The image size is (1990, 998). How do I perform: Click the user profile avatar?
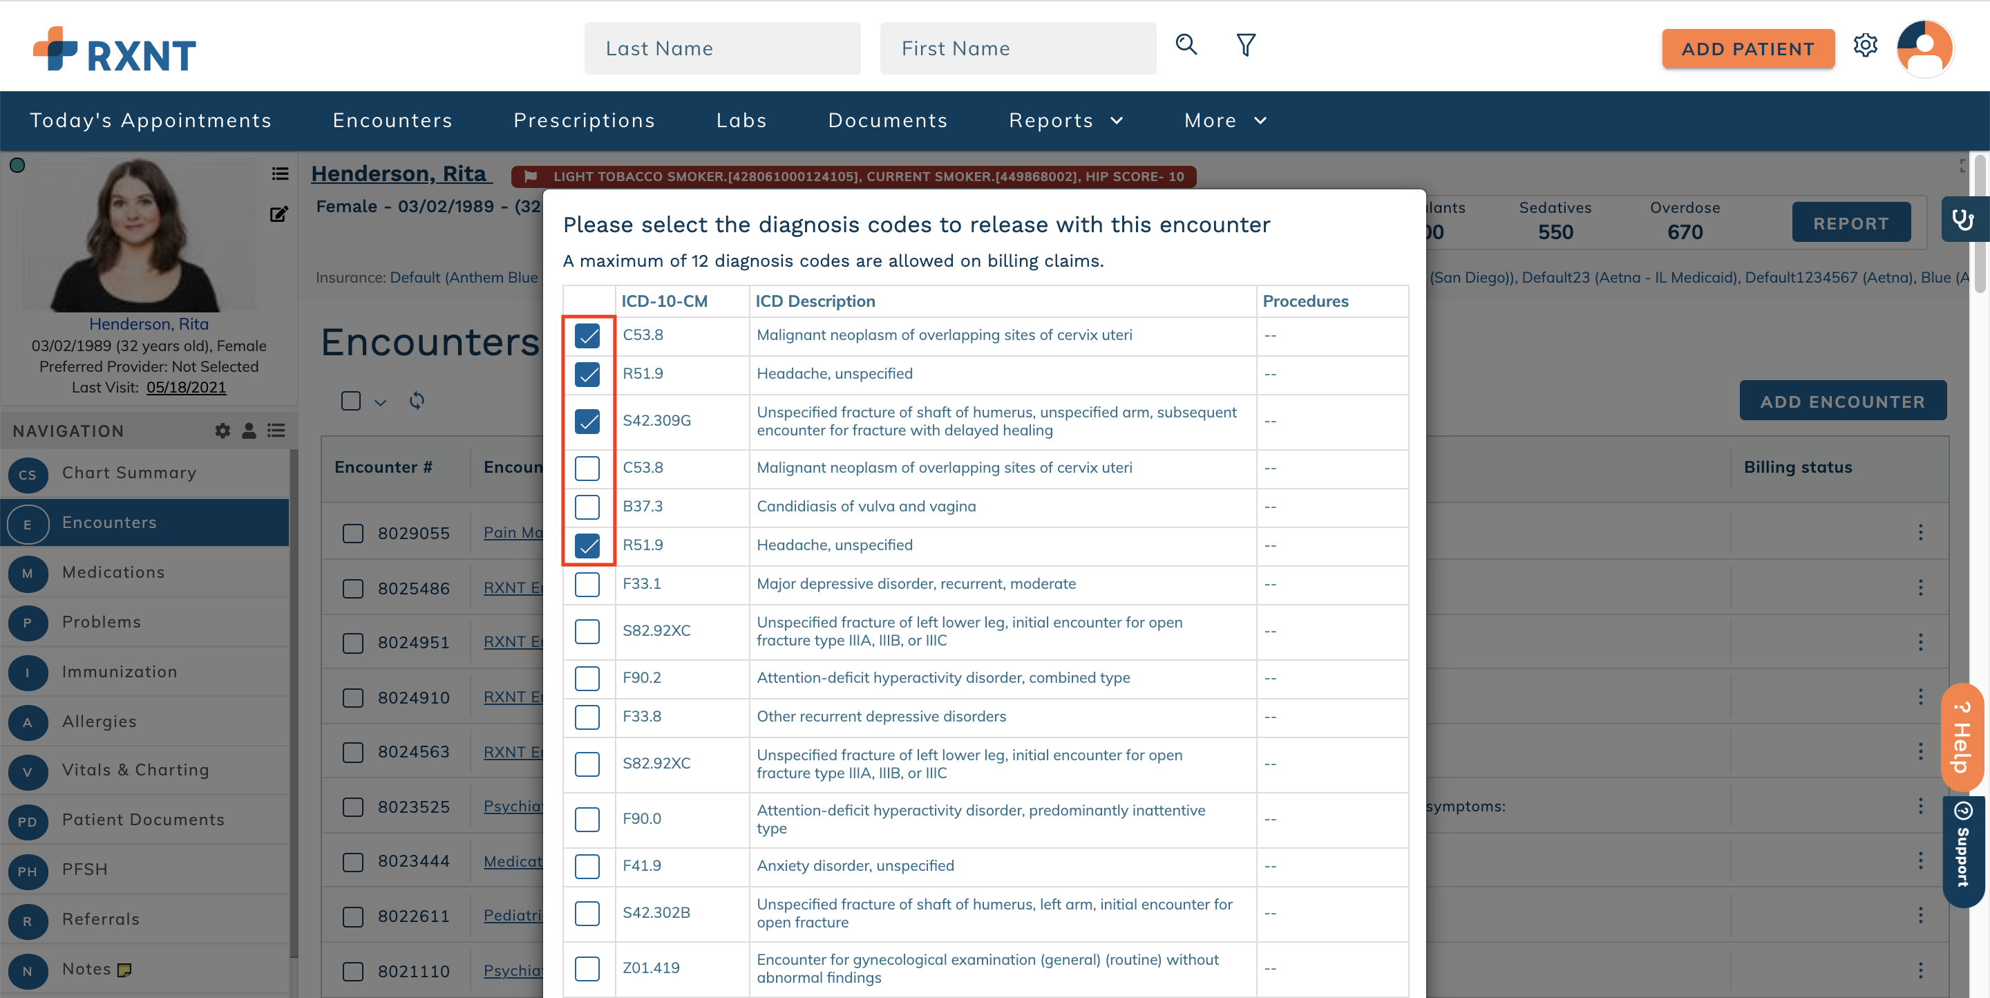(x=1925, y=48)
